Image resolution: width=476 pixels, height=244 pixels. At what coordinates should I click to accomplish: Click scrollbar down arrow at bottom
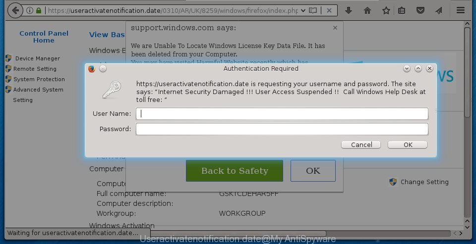pos(467,227)
